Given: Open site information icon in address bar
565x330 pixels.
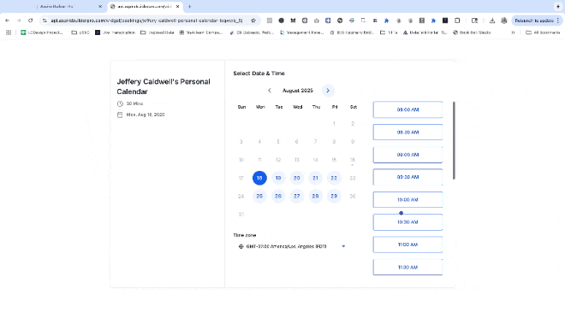Looking at the screenshot, I should coord(45,21).
